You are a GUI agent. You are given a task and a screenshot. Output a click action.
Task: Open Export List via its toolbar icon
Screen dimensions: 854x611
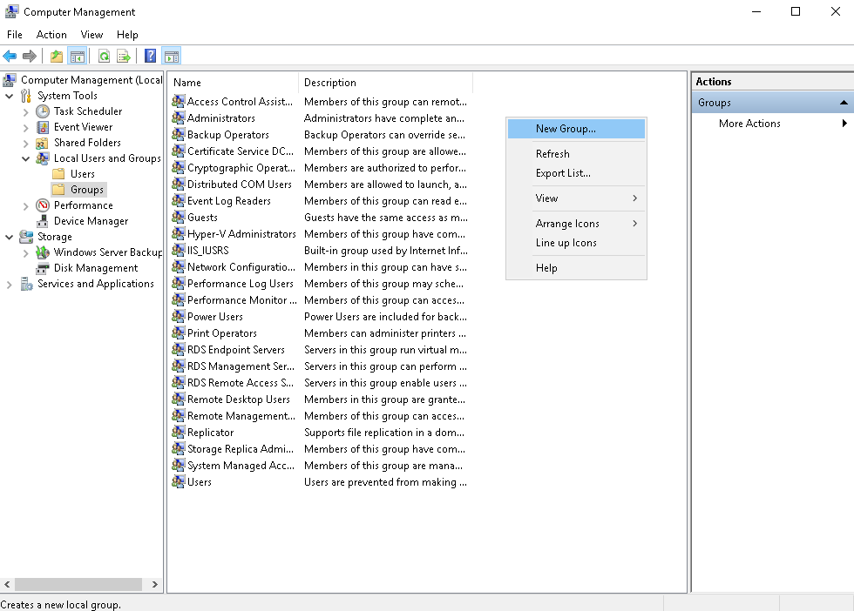click(x=124, y=56)
